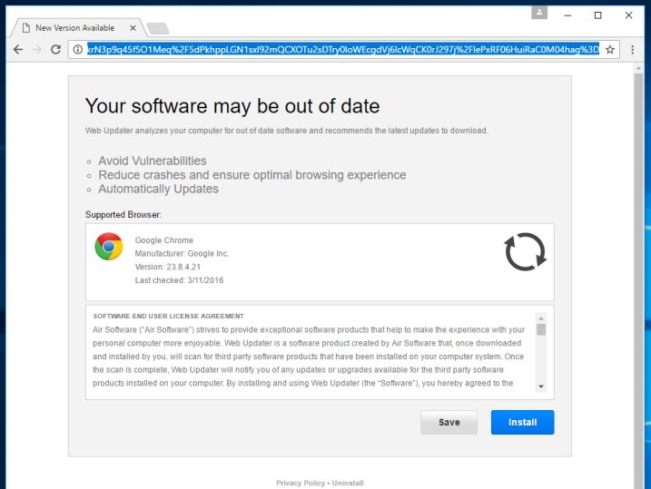Screen dimensions: 651x489
Task: Open the Chrome three-dot menu
Action: tap(633, 49)
